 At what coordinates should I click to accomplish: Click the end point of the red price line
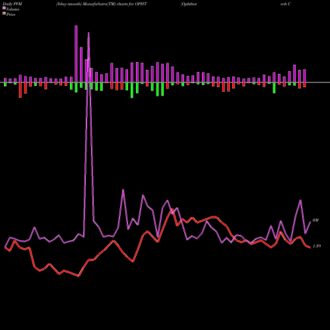click(x=310, y=247)
